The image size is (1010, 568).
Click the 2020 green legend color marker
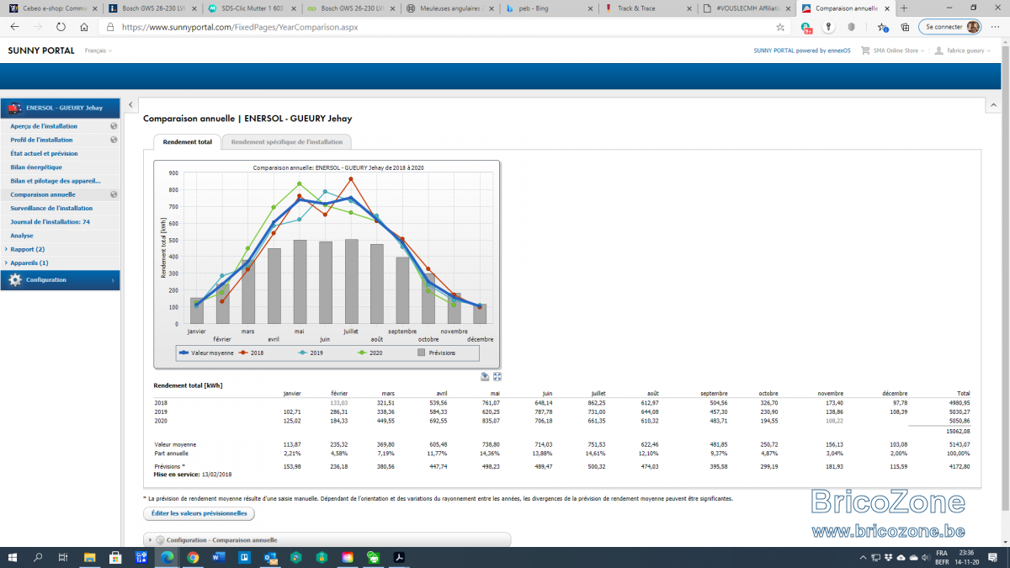coord(362,353)
